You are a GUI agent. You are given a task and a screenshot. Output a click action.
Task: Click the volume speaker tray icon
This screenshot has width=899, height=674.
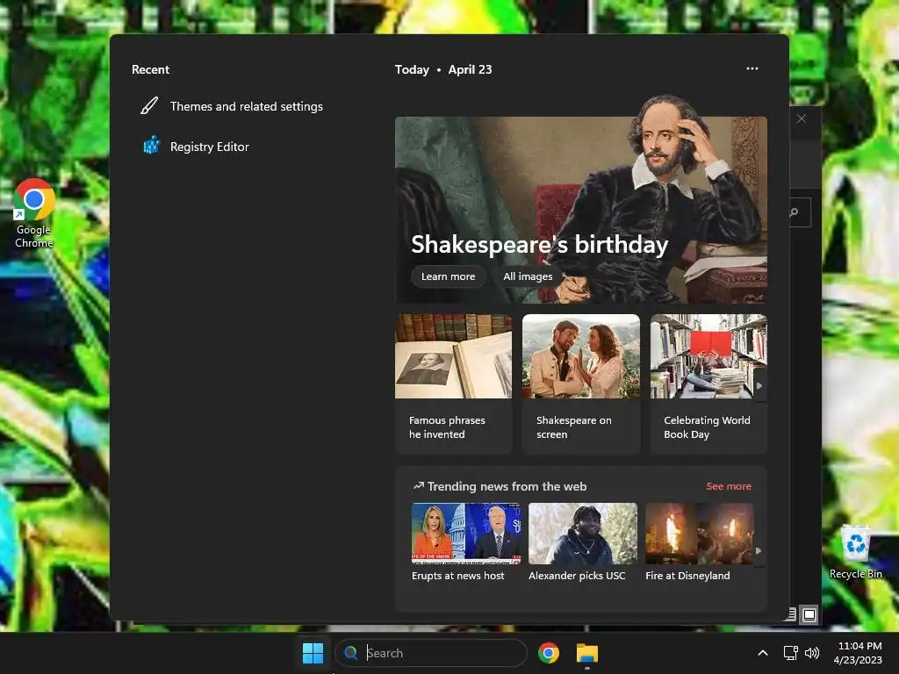(x=812, y=653)
